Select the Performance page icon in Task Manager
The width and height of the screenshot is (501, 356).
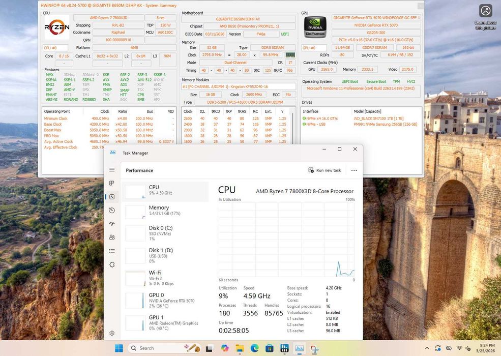(x=112, y=197)
